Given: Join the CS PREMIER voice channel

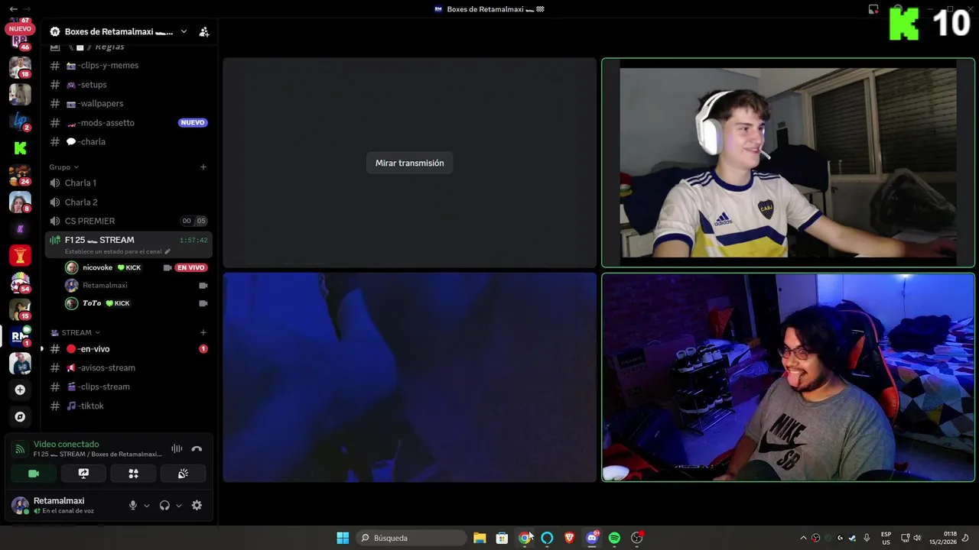Looking at the screenshot, I should [x=128, y=222].
